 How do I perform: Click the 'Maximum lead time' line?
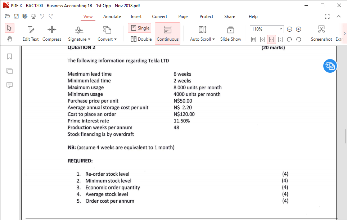[x=90, y=74]
